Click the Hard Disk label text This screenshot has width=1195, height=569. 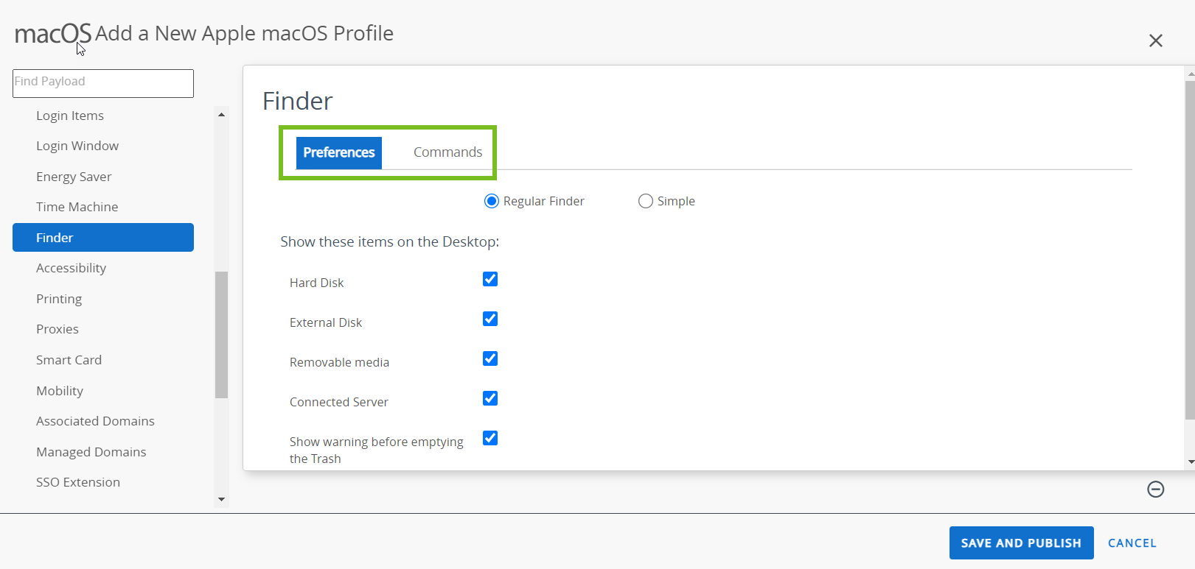click(316, 283)
